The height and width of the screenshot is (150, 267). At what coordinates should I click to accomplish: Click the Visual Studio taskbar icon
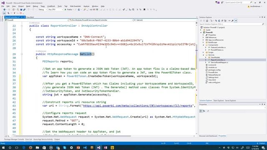tap(98, 147)
